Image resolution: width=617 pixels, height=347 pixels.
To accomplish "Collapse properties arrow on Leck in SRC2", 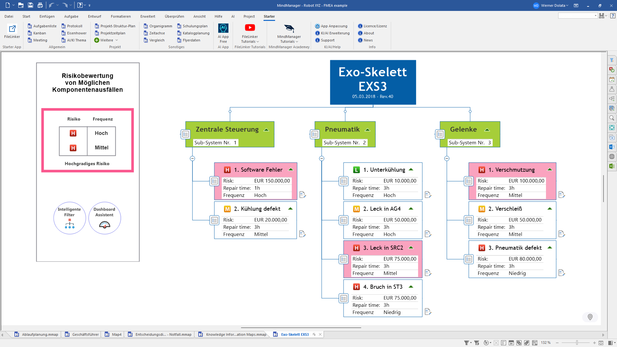I will click(411, 248).
